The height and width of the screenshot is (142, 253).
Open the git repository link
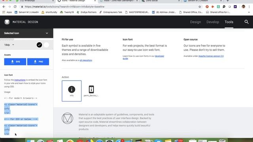tap(86, 60)
